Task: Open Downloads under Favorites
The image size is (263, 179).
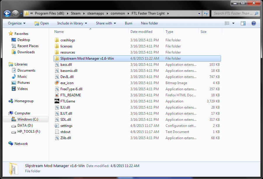Action: click(x=26, y=52)
